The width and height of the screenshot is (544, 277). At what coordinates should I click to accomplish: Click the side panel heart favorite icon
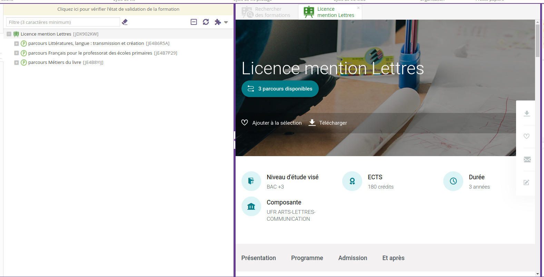(x=526, y=136)
